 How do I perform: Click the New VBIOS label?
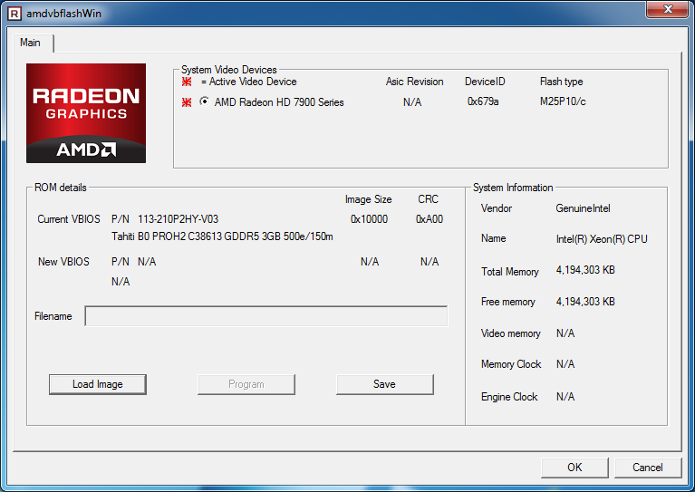tap(63, 262)
